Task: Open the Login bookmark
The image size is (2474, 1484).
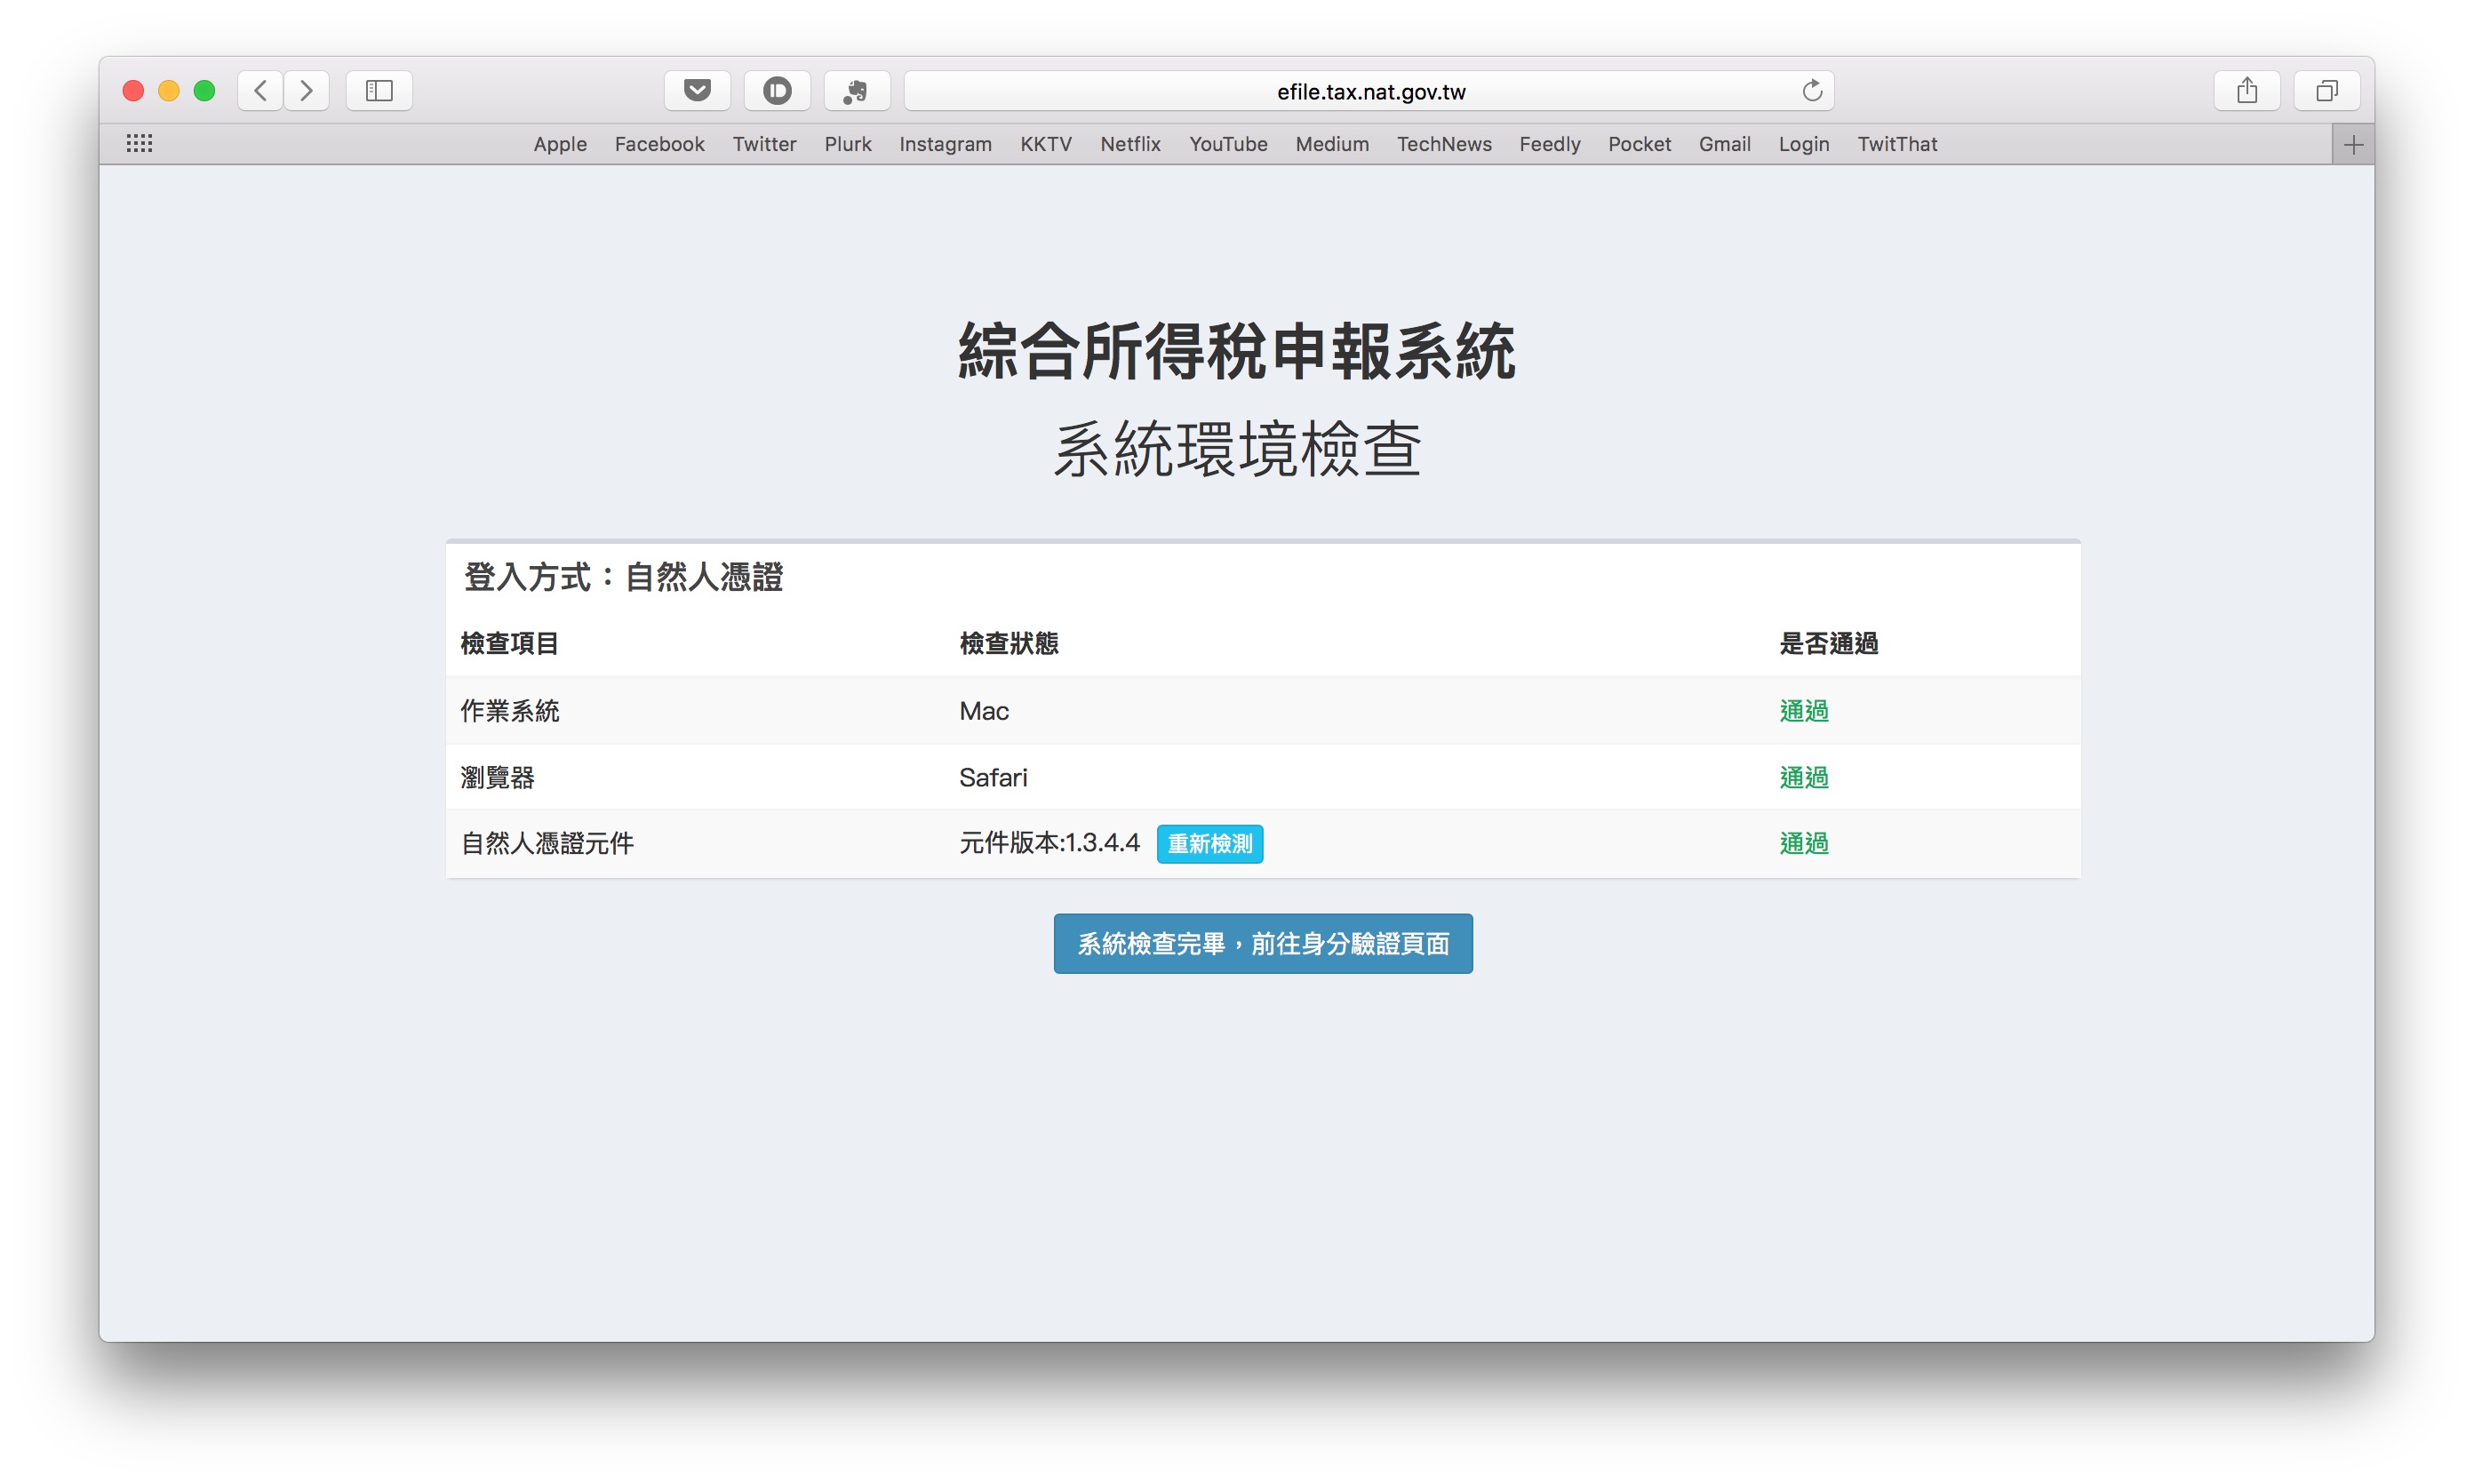Action: (x=1803, y=144)
